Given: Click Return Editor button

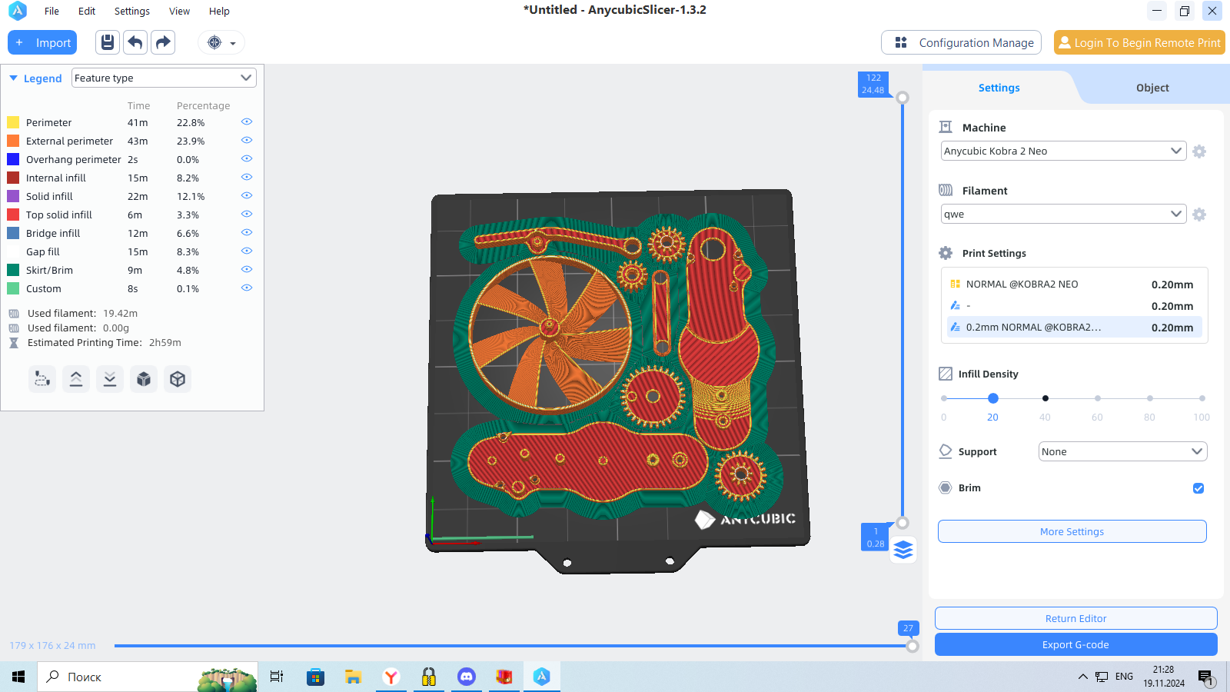Looking at the screenshot, I should pyautogui.click(x=1075, y=618).
